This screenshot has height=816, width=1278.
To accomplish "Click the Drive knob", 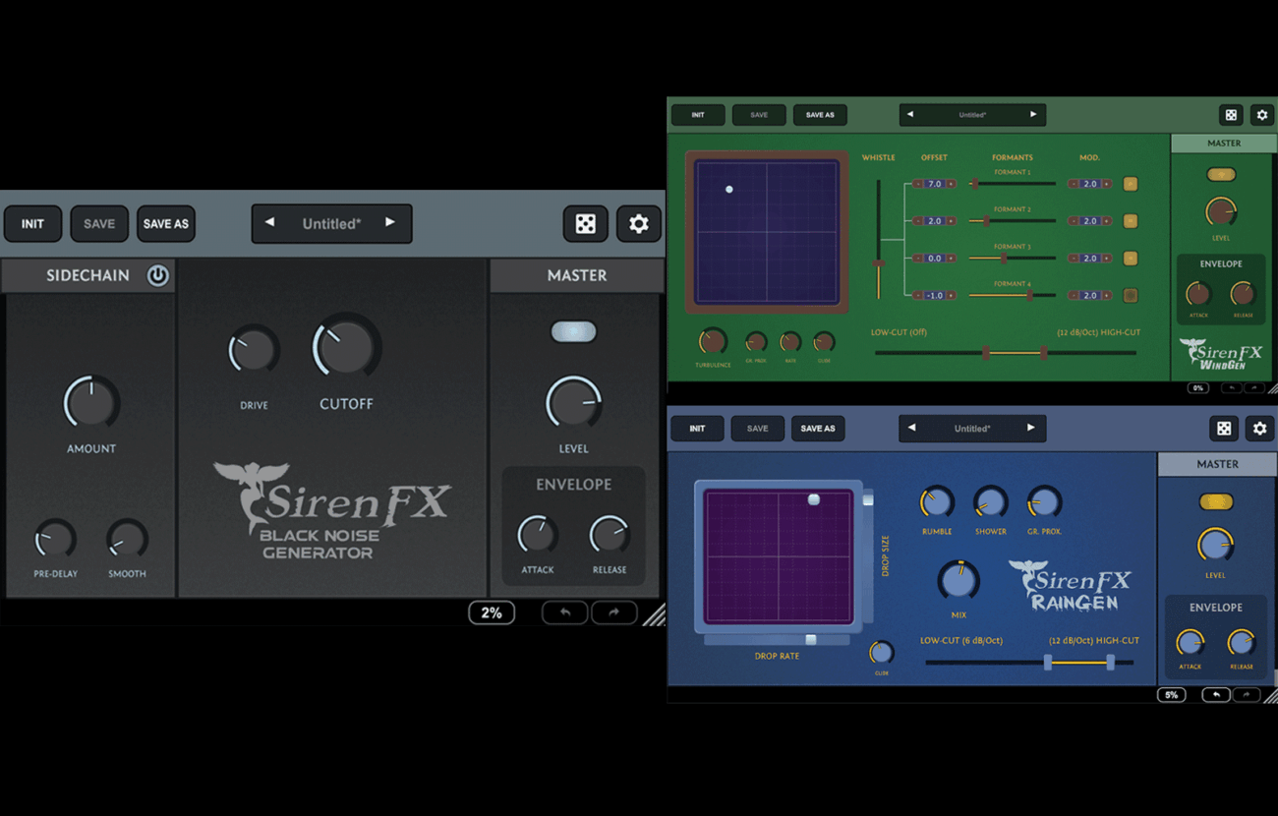I will coord(254,351).
